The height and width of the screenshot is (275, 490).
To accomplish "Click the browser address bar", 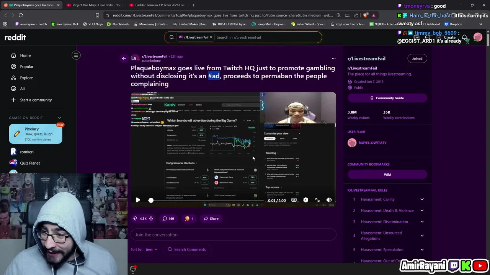I will 223,15.
